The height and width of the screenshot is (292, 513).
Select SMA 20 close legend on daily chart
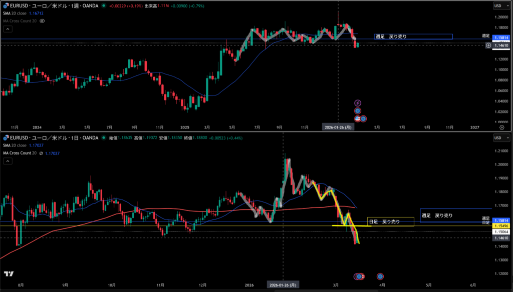[16, 146]
